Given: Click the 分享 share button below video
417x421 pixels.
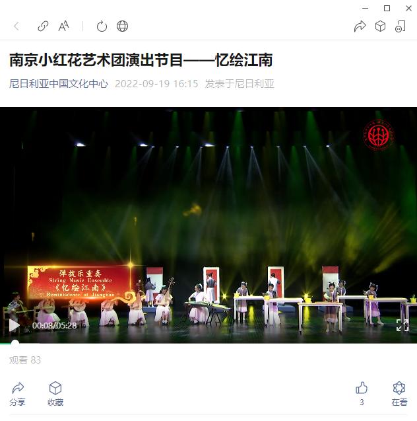Looking at the screenshot, I should [18, 394].
